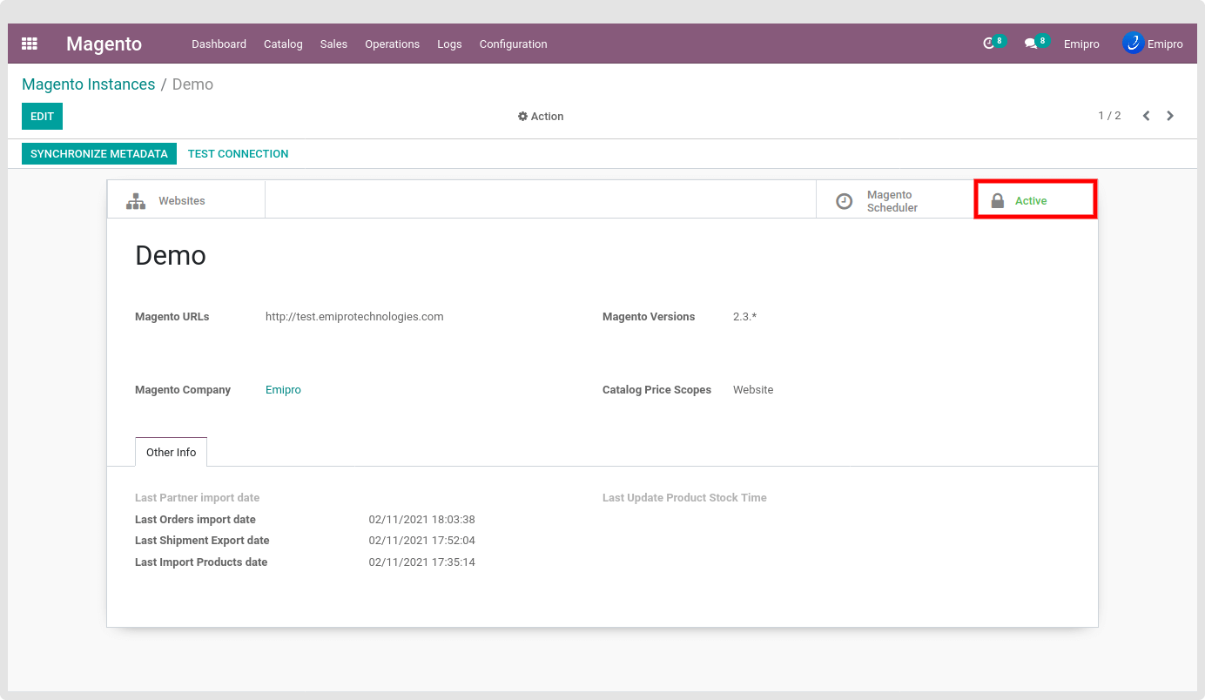Click the Magento URLs label
This screenshot has height=700, width=1205.
172,317
